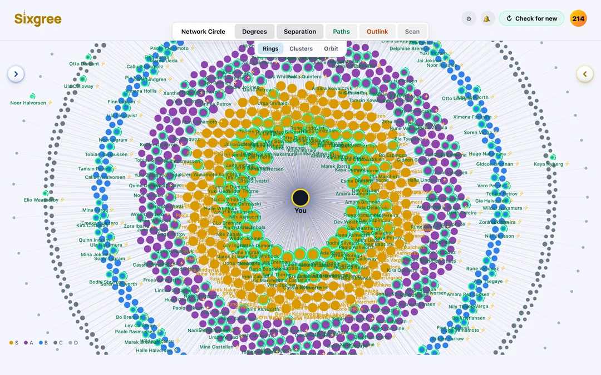Open the Paths tab
The height and width of the screenshot is (375, 601).
coord(341,31)
